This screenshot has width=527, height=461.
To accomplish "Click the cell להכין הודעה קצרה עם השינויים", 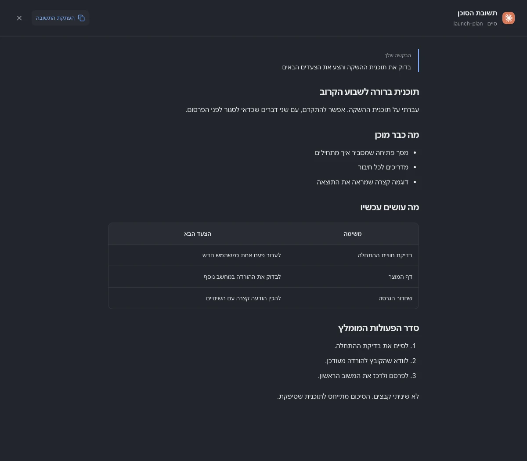I will (x=243, y=298).
